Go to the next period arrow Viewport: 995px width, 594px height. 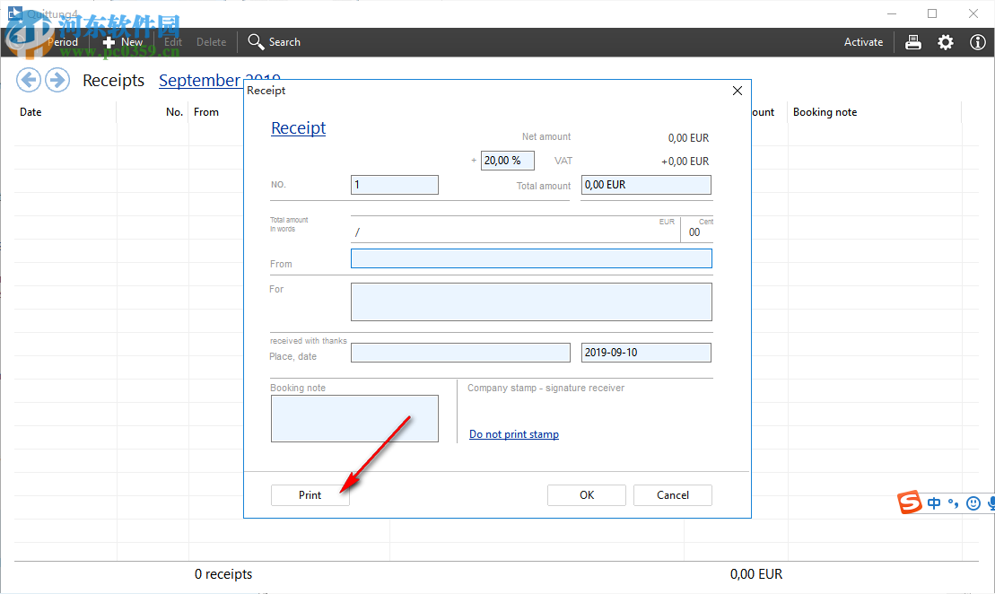57,81
